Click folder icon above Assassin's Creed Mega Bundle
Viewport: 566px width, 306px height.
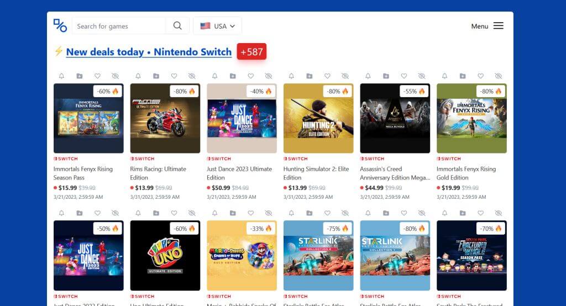pos(386,76)
